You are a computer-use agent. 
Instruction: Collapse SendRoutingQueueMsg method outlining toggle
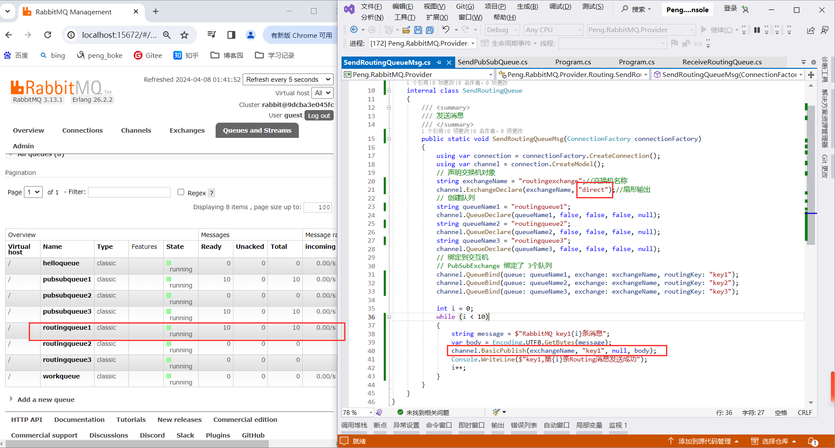coord(389,139)
